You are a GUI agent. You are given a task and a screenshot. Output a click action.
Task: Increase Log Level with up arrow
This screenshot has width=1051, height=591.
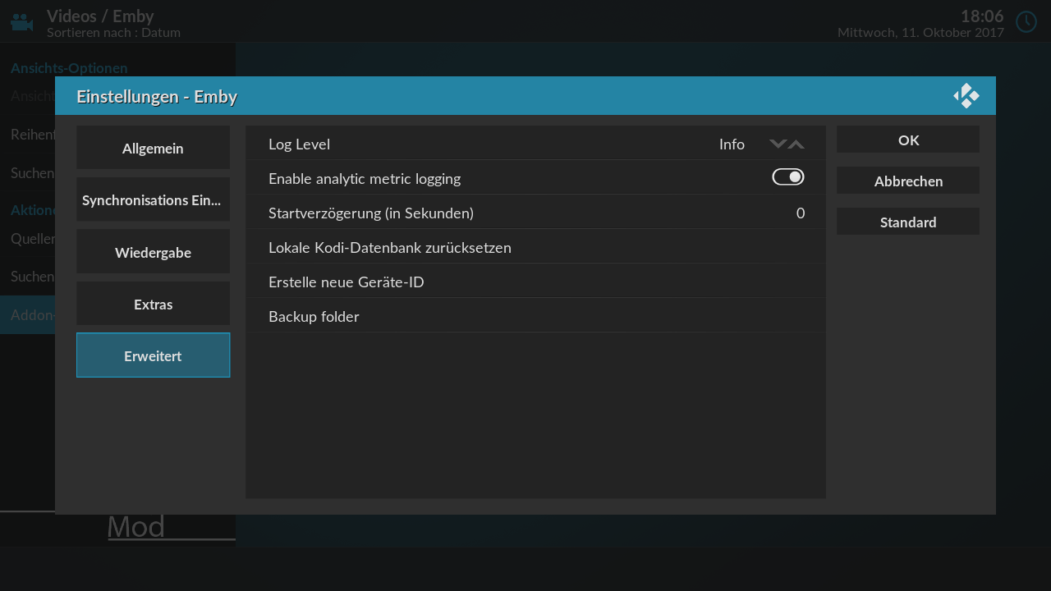click(796, 144)
